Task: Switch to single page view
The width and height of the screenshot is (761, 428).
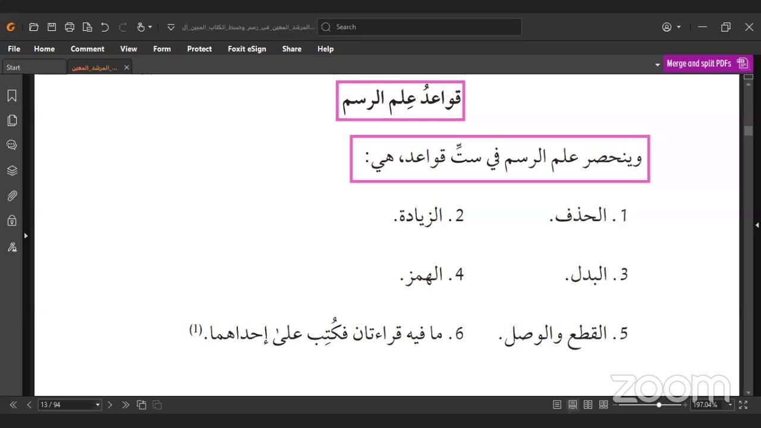Action: [557, 405]
